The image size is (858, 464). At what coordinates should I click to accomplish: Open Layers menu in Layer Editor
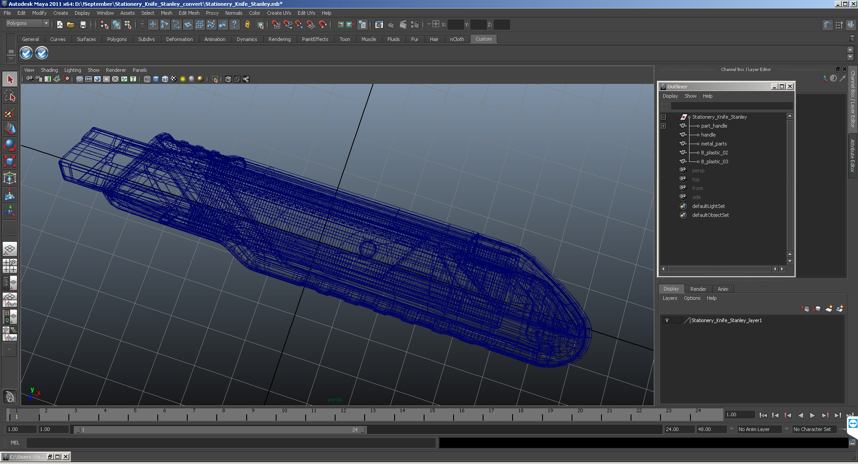pos(669,298)
